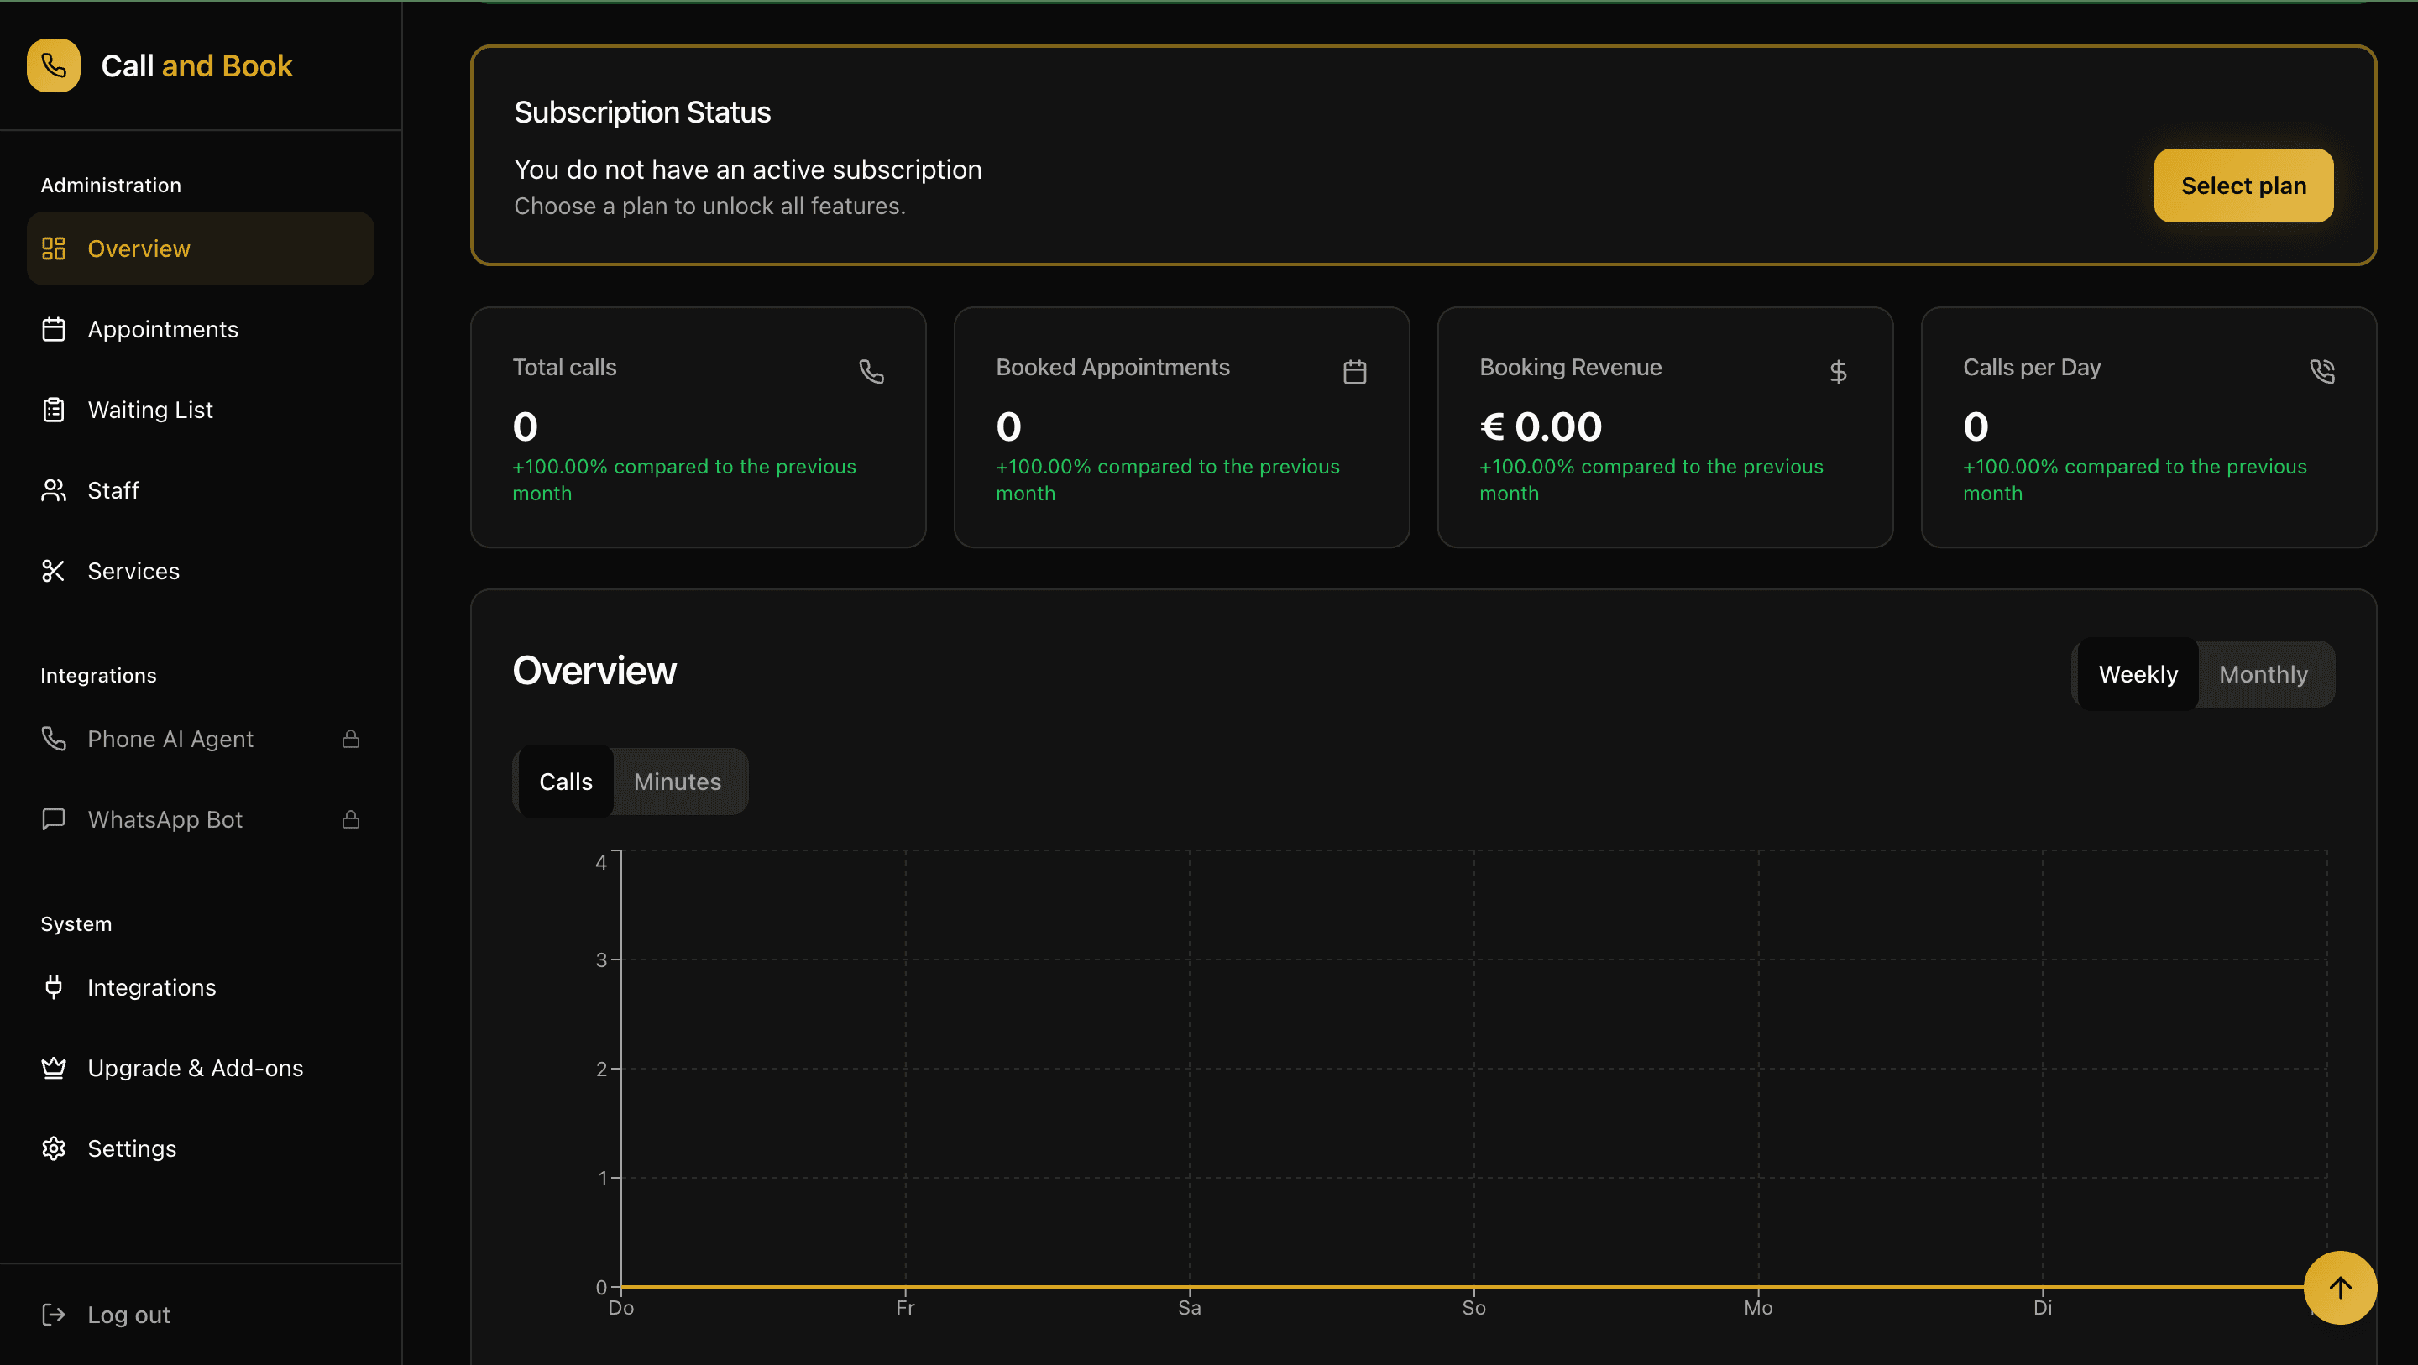Open Waiting List clipboard icon
Viewport: 2418px width, 1365px height.
pyautogui.click(x=54, y=411)
